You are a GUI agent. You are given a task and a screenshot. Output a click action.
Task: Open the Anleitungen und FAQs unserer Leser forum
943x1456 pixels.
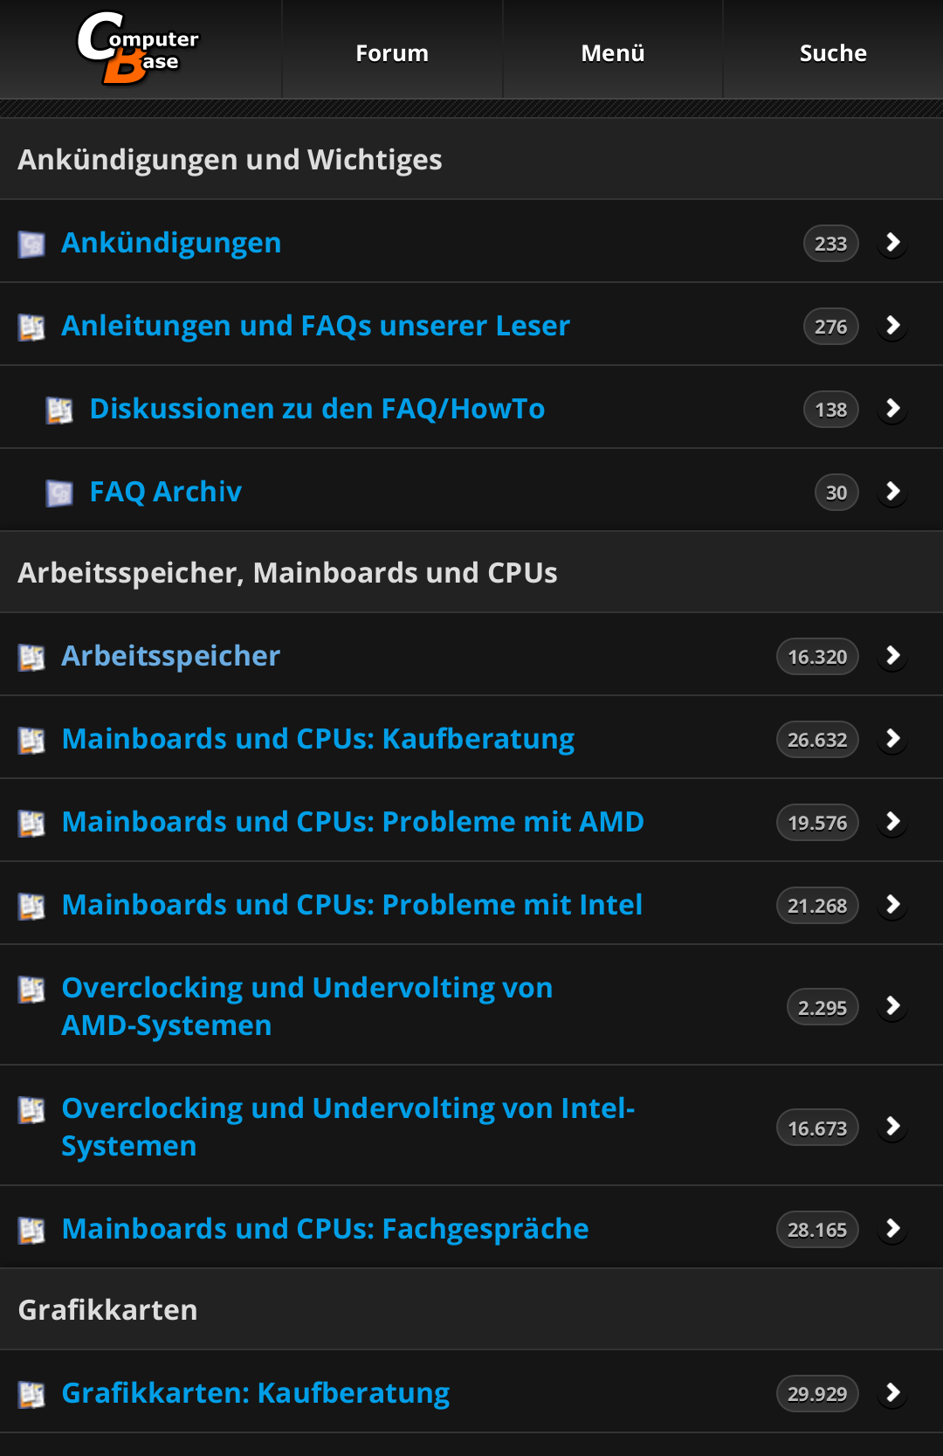315,326
